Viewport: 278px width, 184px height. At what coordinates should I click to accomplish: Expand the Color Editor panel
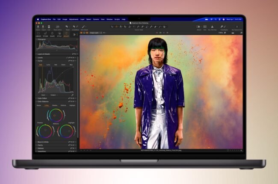point(43,98)
